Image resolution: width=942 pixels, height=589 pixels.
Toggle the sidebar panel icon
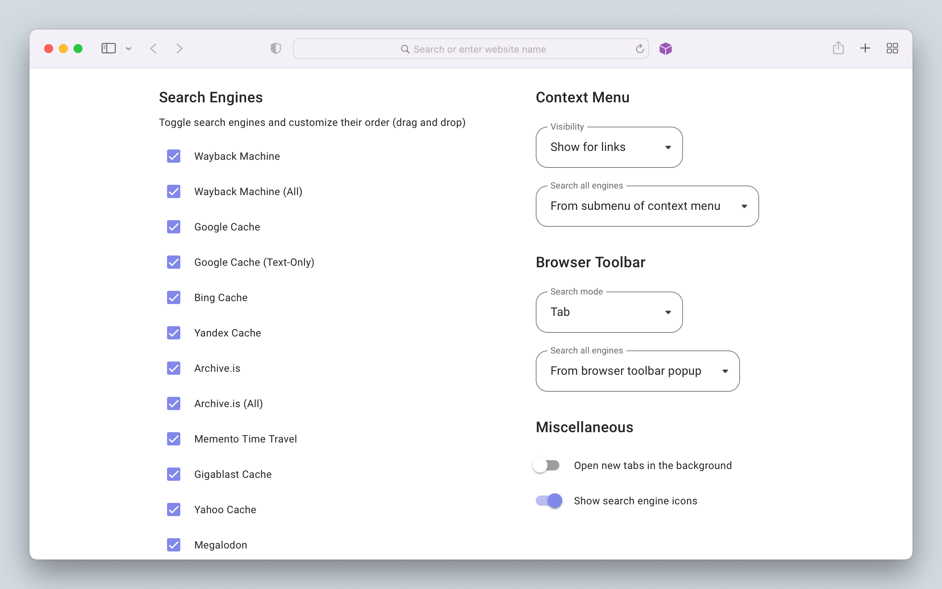(x=108, y=49)
